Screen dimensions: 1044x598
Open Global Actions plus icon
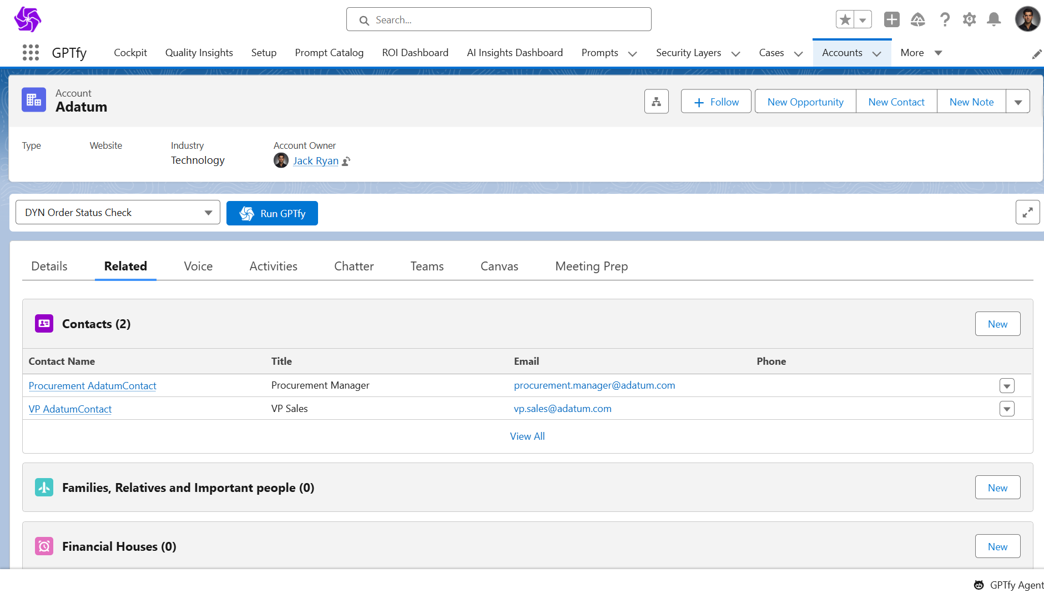pos(892,19)
